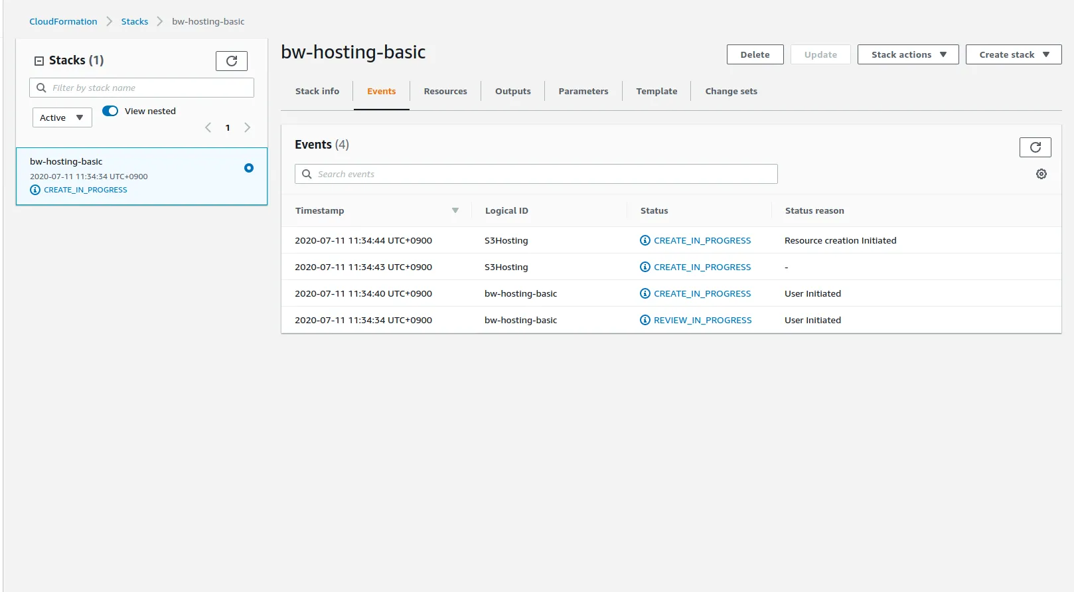Image resolution: width=1074 pixels, height=592 pixels.
Task: Click 'Resource creation Initiated' status reason
Action: click(840, 240)
